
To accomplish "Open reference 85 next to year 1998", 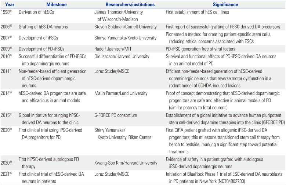I will pyautogui.click(x=11, y=11).
